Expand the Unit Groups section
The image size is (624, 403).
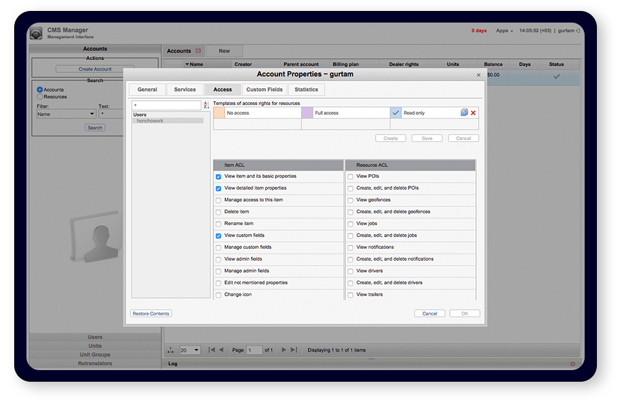pos(95,355)
